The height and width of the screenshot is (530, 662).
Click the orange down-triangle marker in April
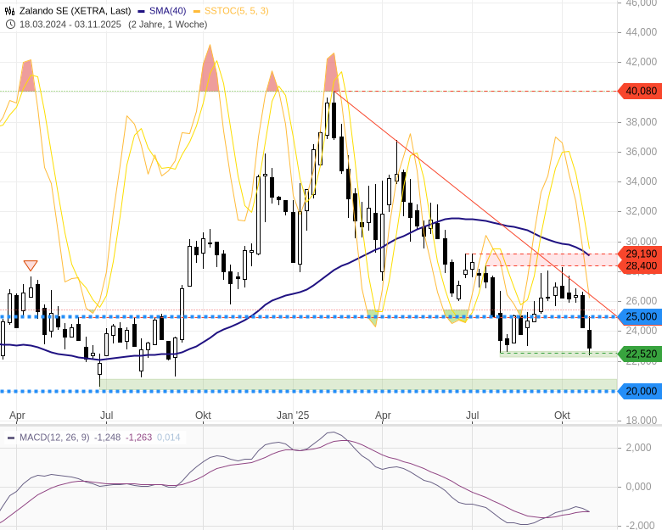pos(31,265)
